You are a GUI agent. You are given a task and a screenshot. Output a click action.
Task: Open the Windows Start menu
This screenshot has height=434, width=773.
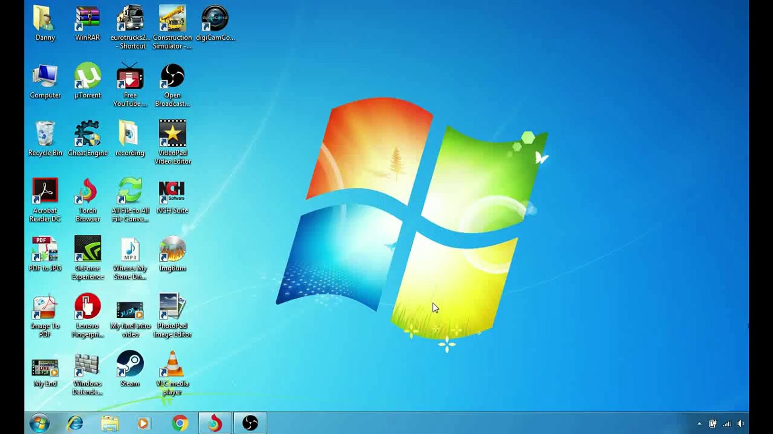tap(39, 423)
